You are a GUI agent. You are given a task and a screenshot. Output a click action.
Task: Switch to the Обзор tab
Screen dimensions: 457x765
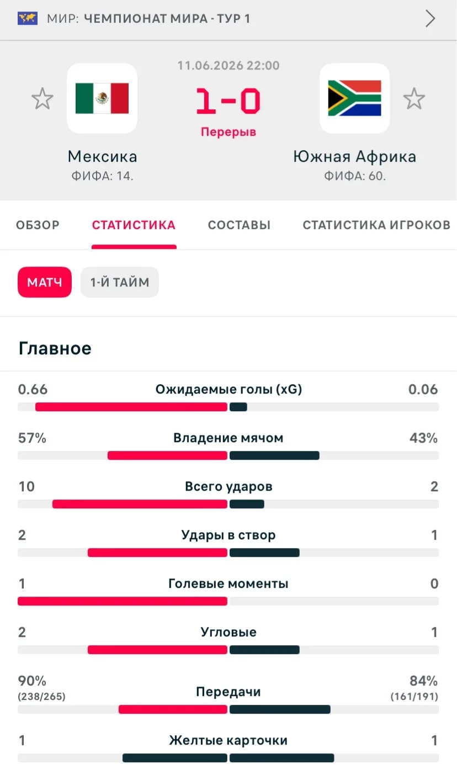point(38,225)
